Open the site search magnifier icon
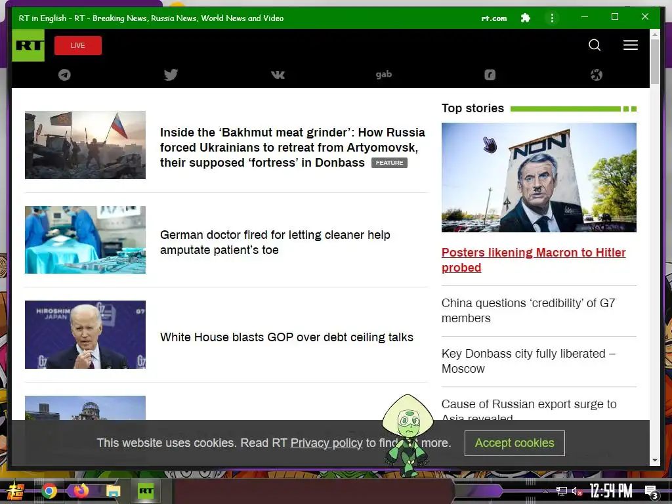Image resolution: width=672 pixels, height=504 pixels. 595,45
